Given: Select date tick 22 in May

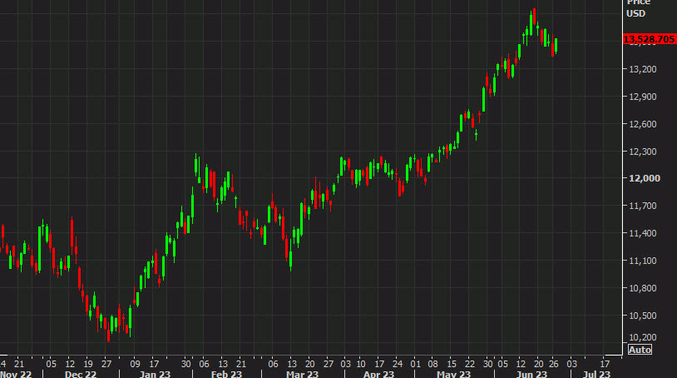Looking at the screenshot, I should tap(470, 364).
